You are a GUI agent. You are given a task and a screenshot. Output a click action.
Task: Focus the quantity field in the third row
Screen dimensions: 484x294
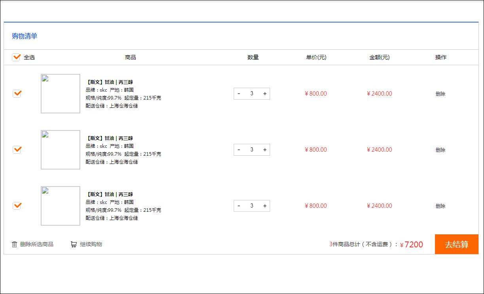tap(252, 206)
